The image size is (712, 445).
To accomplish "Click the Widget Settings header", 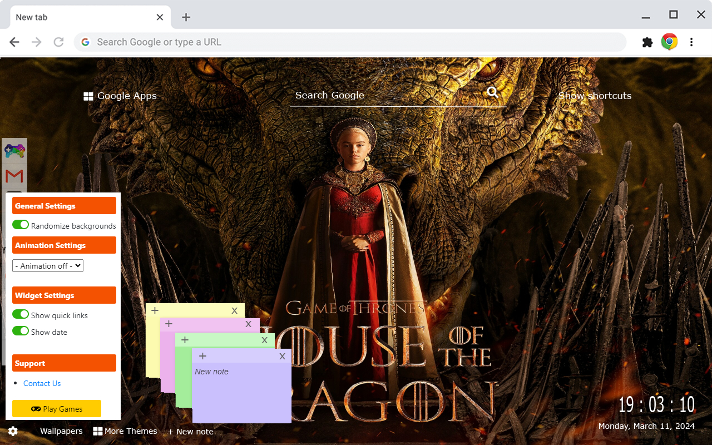I will pos(64,295).
